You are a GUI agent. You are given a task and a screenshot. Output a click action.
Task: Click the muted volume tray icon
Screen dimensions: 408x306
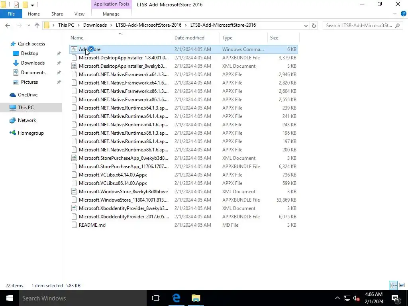click(357, 298)
